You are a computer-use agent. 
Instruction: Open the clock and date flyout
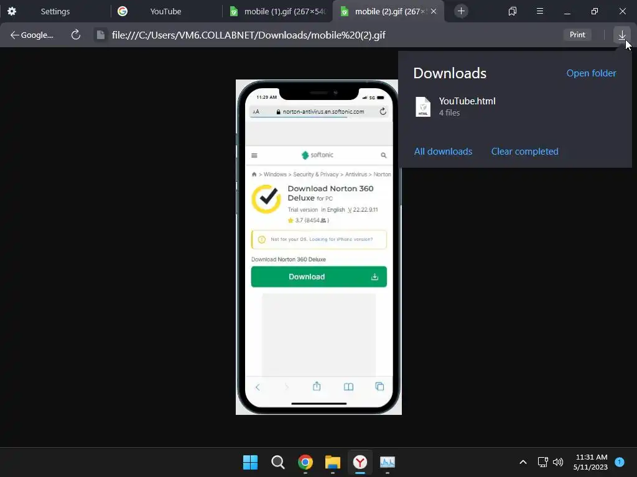coord(591,462)
